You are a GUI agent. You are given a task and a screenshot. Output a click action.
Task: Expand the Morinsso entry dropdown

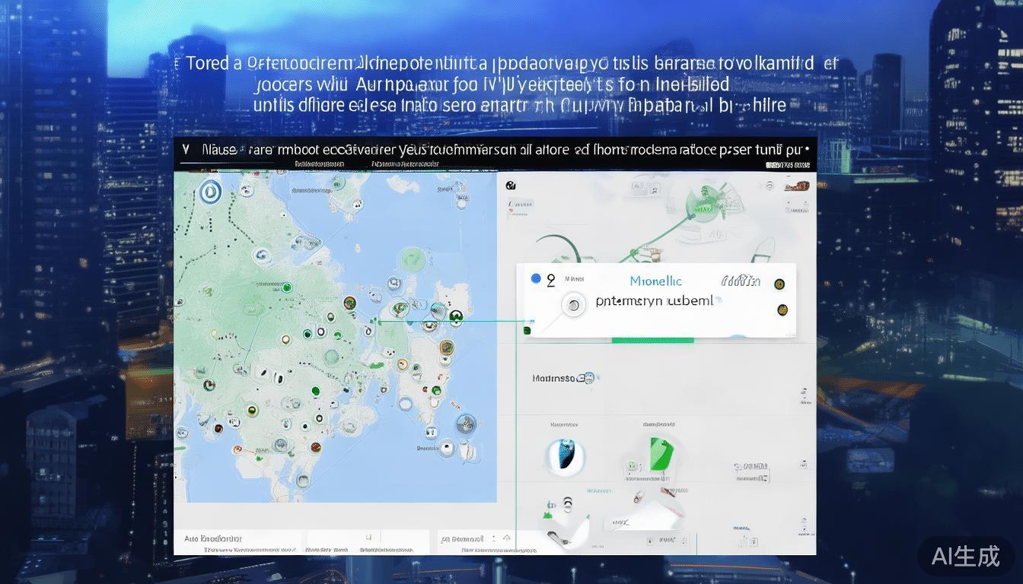(x=585, y=378)
